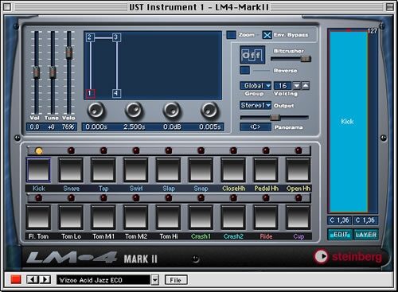398x292 pixels.
Task: Adjust the Tune fader
Action: coord(53,72)
